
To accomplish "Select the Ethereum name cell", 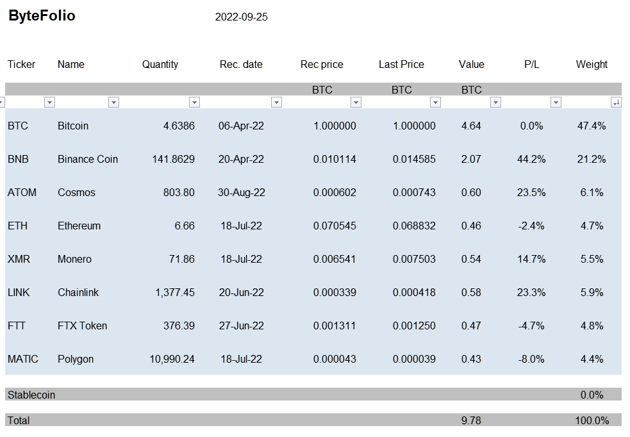I will pyautogui.click(x=79, y=226).
